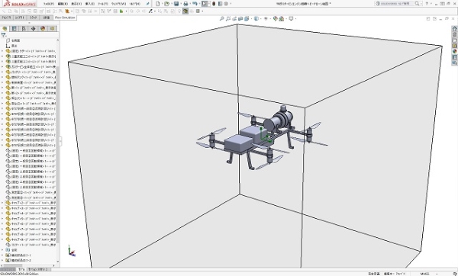Activate the Select cursor tool
458x276 pixels.
click(205, 4)
